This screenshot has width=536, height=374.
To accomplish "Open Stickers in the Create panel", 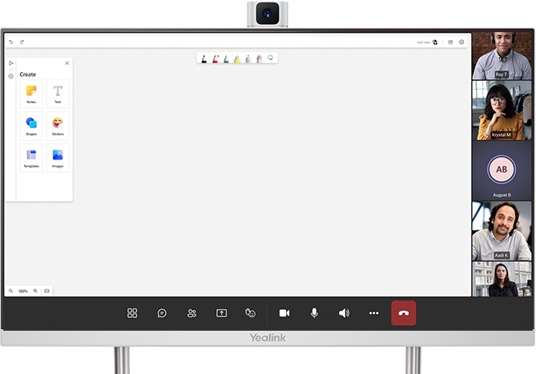I will pyautogui.click(x=58, y=126).
